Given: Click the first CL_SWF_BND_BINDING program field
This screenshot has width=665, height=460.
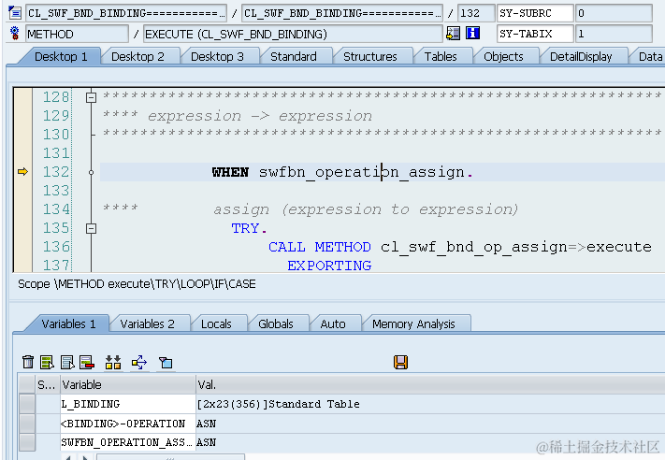Looking at the screenshot, I should point(126,13).
